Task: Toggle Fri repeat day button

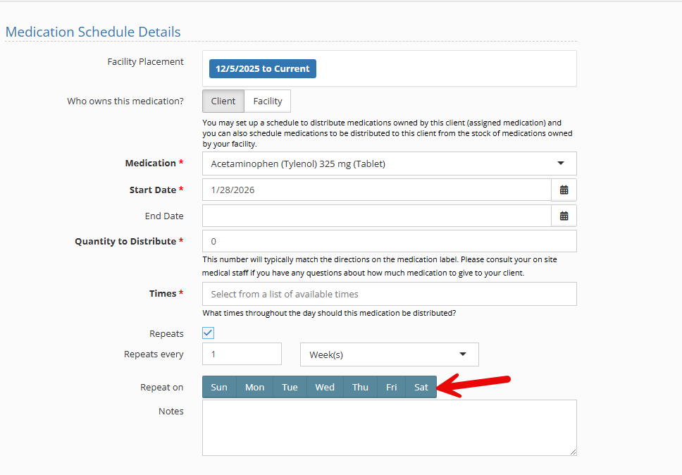Action: click(x=391, y=387)
